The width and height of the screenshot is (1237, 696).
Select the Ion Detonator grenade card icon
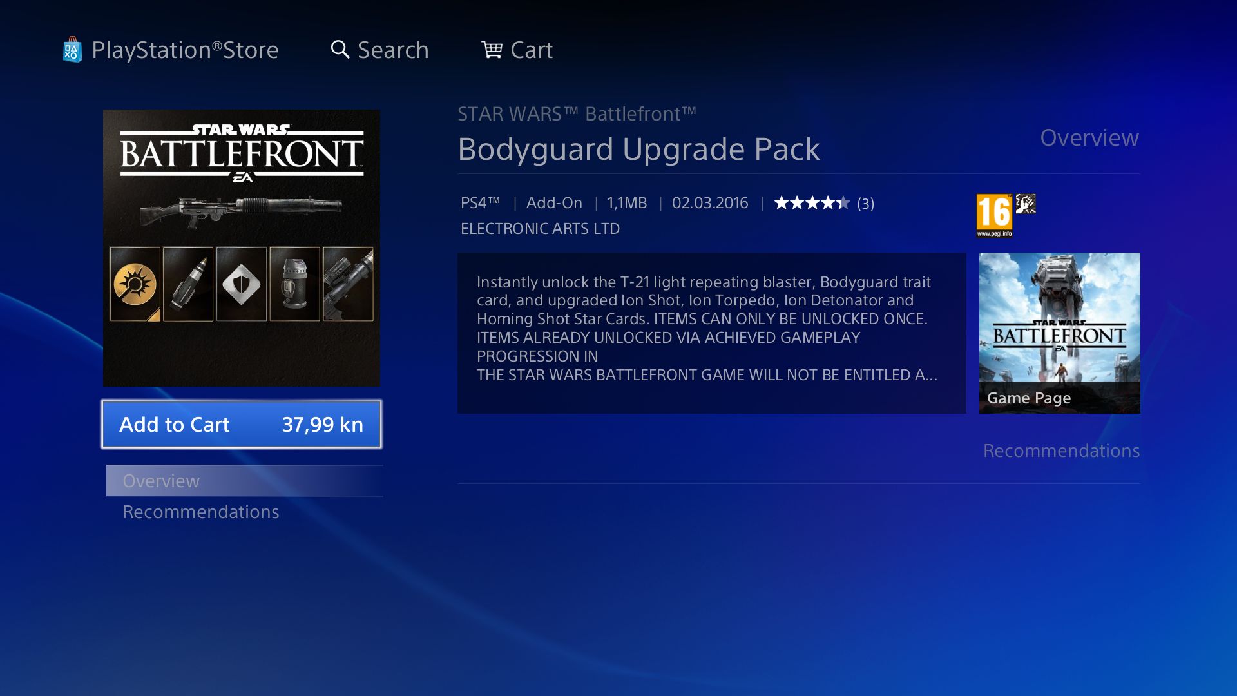pos(294,284)
